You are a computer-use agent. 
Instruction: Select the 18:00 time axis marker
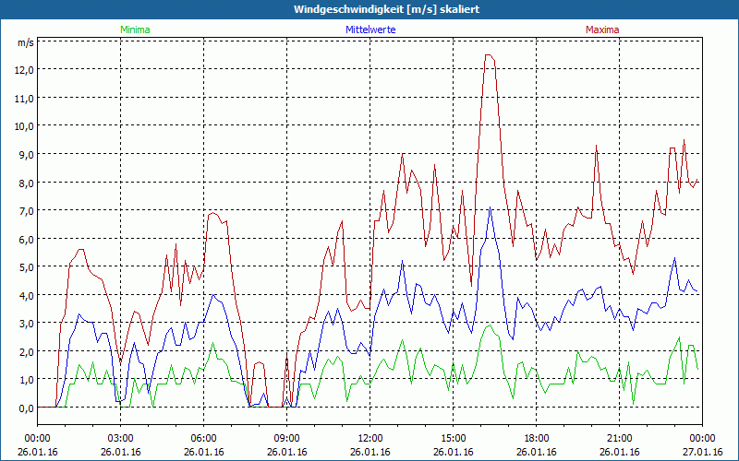[537, 438]
